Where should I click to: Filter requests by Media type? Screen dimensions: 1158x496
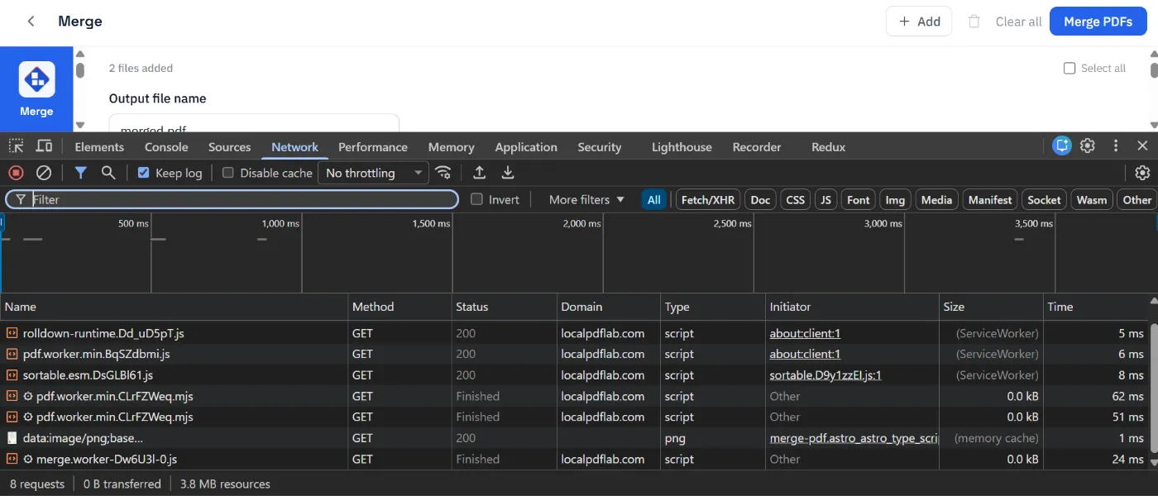click(936, 199)
